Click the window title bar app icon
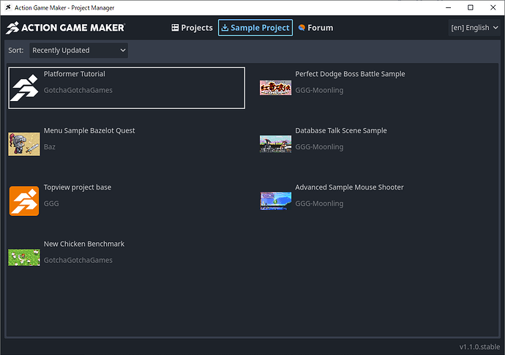Screen dimensions: 505x355 (8, 7)
